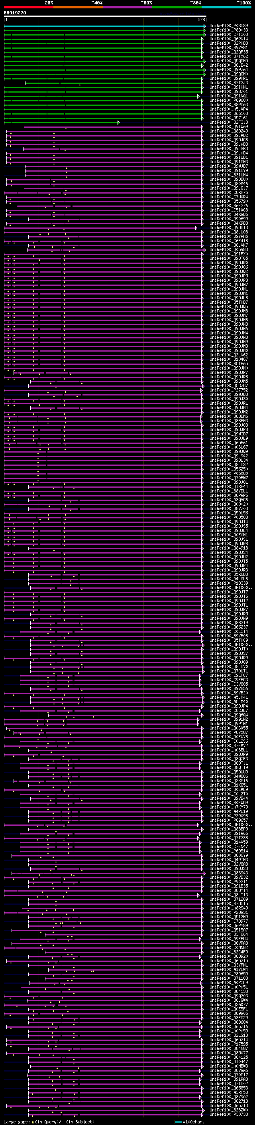Click the cyan alignment bar for UniRef100_P03589
Viewport: 255px width, 1125px height.
(x=105, y=26)
